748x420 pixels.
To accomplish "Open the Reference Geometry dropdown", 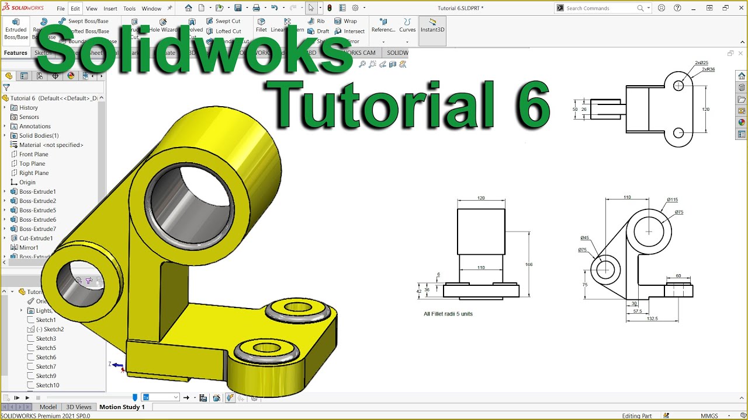I will tap(383, 42).
